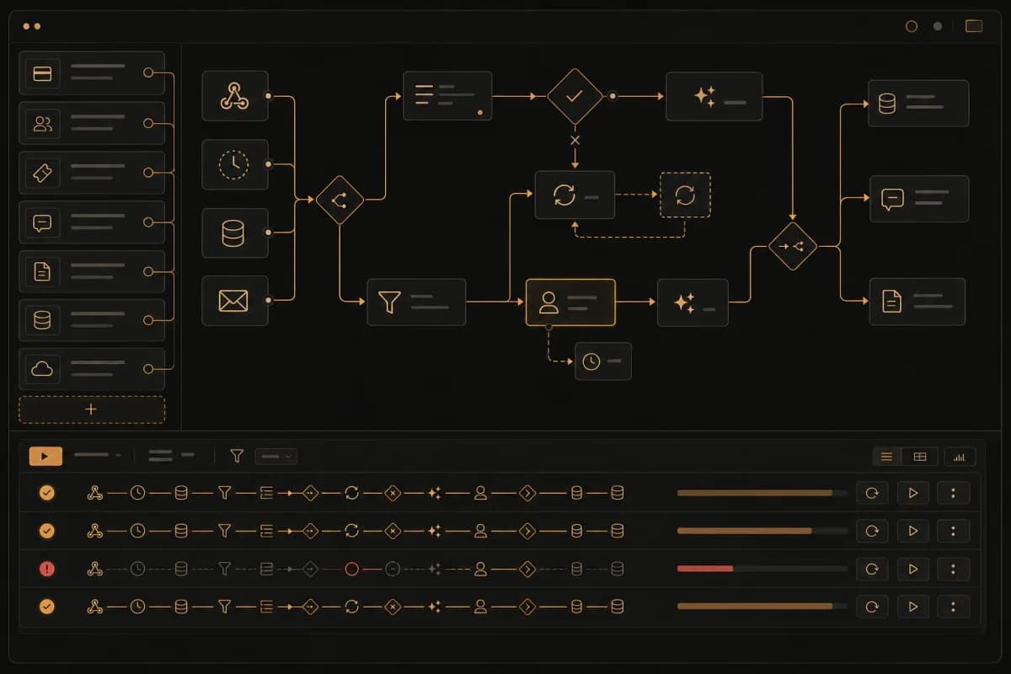Add a new sidebar item with plus button
Viewport: 1011px width, 674px height.
click(x=92, y=409)
